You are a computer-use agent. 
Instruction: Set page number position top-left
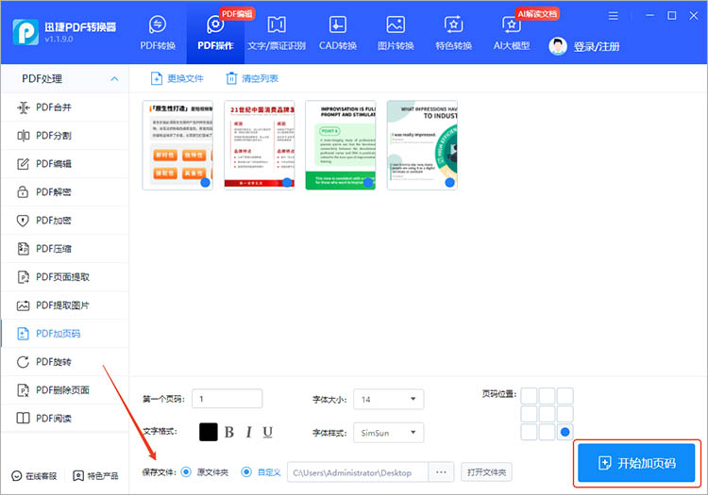coord(529,396)
